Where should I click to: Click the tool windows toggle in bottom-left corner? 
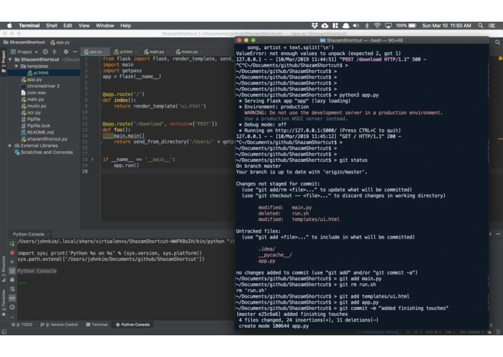pyautogui.click(x=4, y=332)
